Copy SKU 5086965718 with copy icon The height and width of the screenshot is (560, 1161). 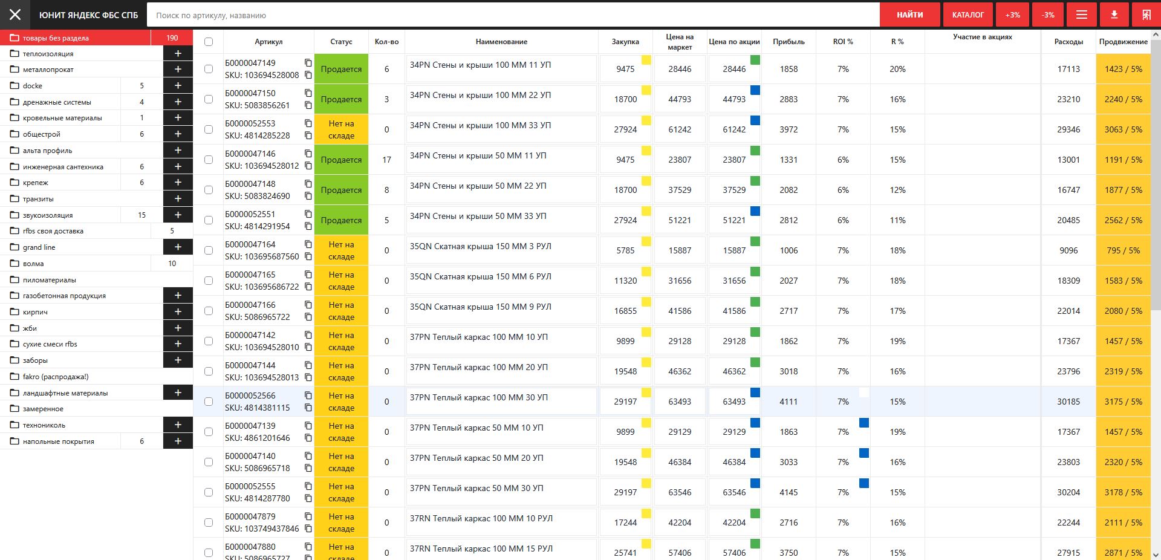coord(308,468)
